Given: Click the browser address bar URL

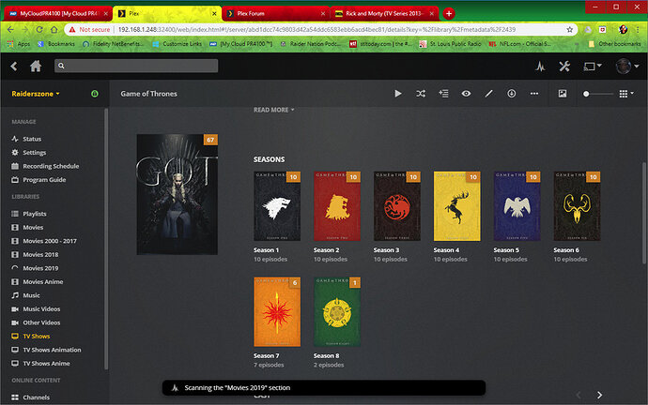Looking at the screenshot, I should pos(316,30).
